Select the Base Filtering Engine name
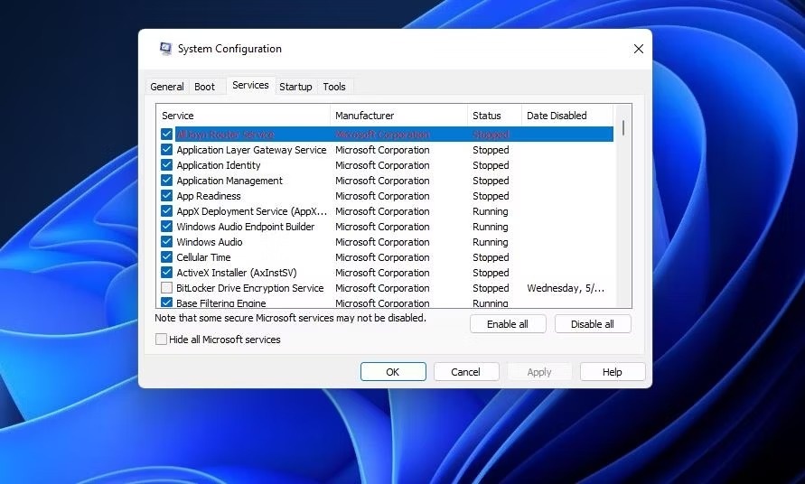The image size is (805, 484). (221, 302)
